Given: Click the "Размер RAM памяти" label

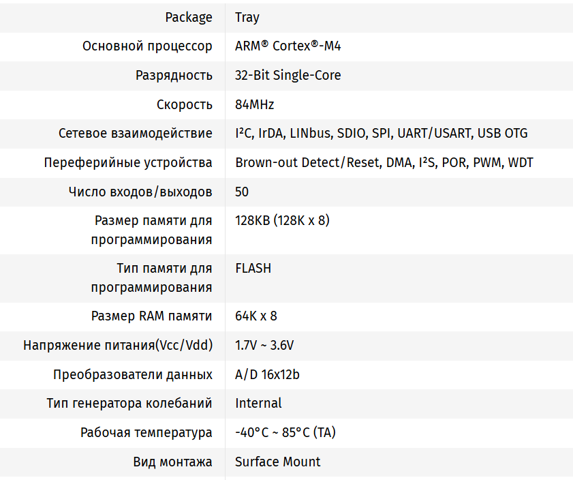Looking at the screenshot, I should click(151, 316).
